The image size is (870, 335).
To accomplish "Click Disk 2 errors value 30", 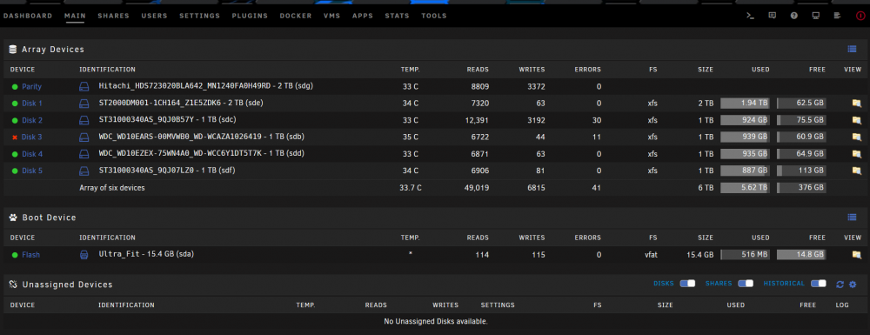I will click(x=597, y=120).
